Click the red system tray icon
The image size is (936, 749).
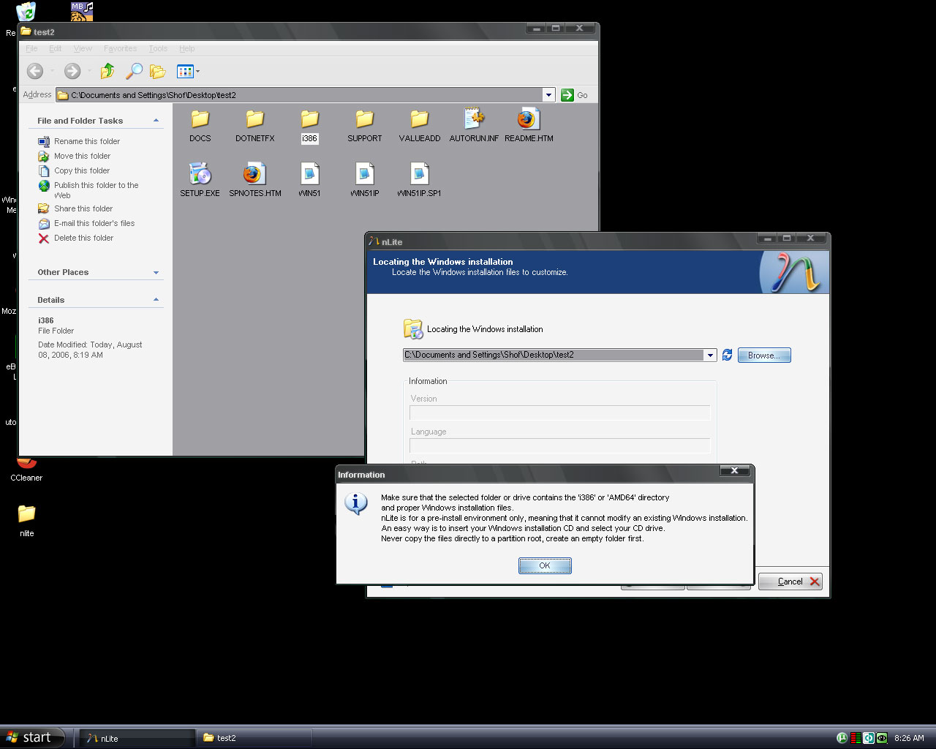pyautogui.click(x=856, y=738)
